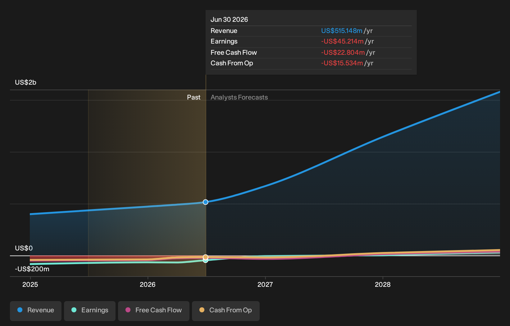Click the US$2b y-axis label
Screen dimensions: 510x326
tap(26, 82)
